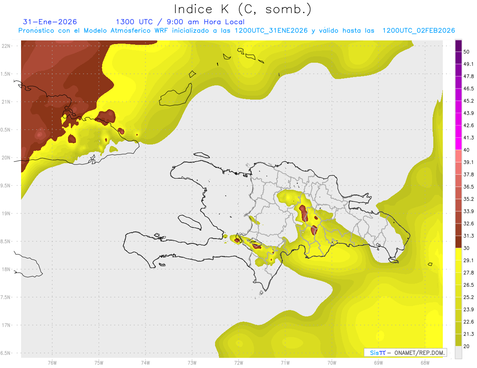477x368 pixels.
Task: Click the colorbar value "27.8"
Action: point(469,272)
